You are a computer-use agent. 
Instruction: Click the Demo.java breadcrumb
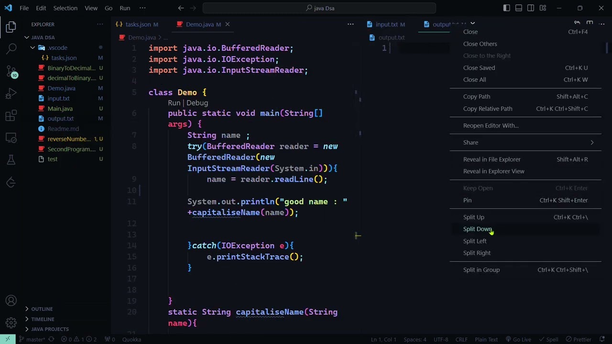142,37
